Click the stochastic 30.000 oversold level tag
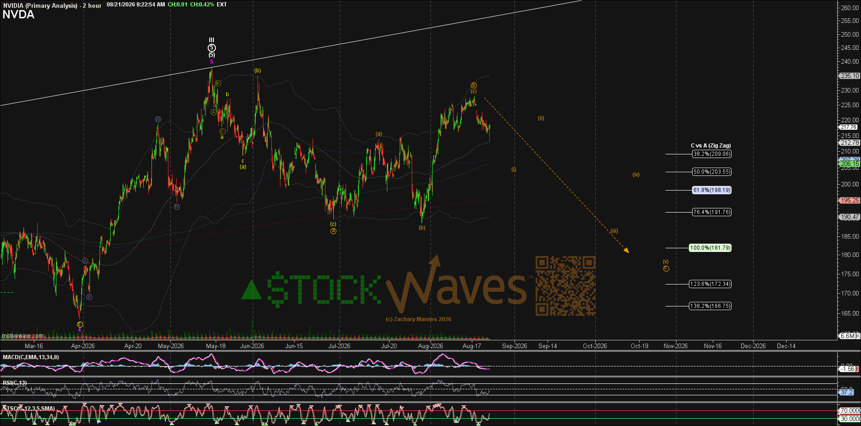Viewport: 861px width, 426px height. coord(850,419)
